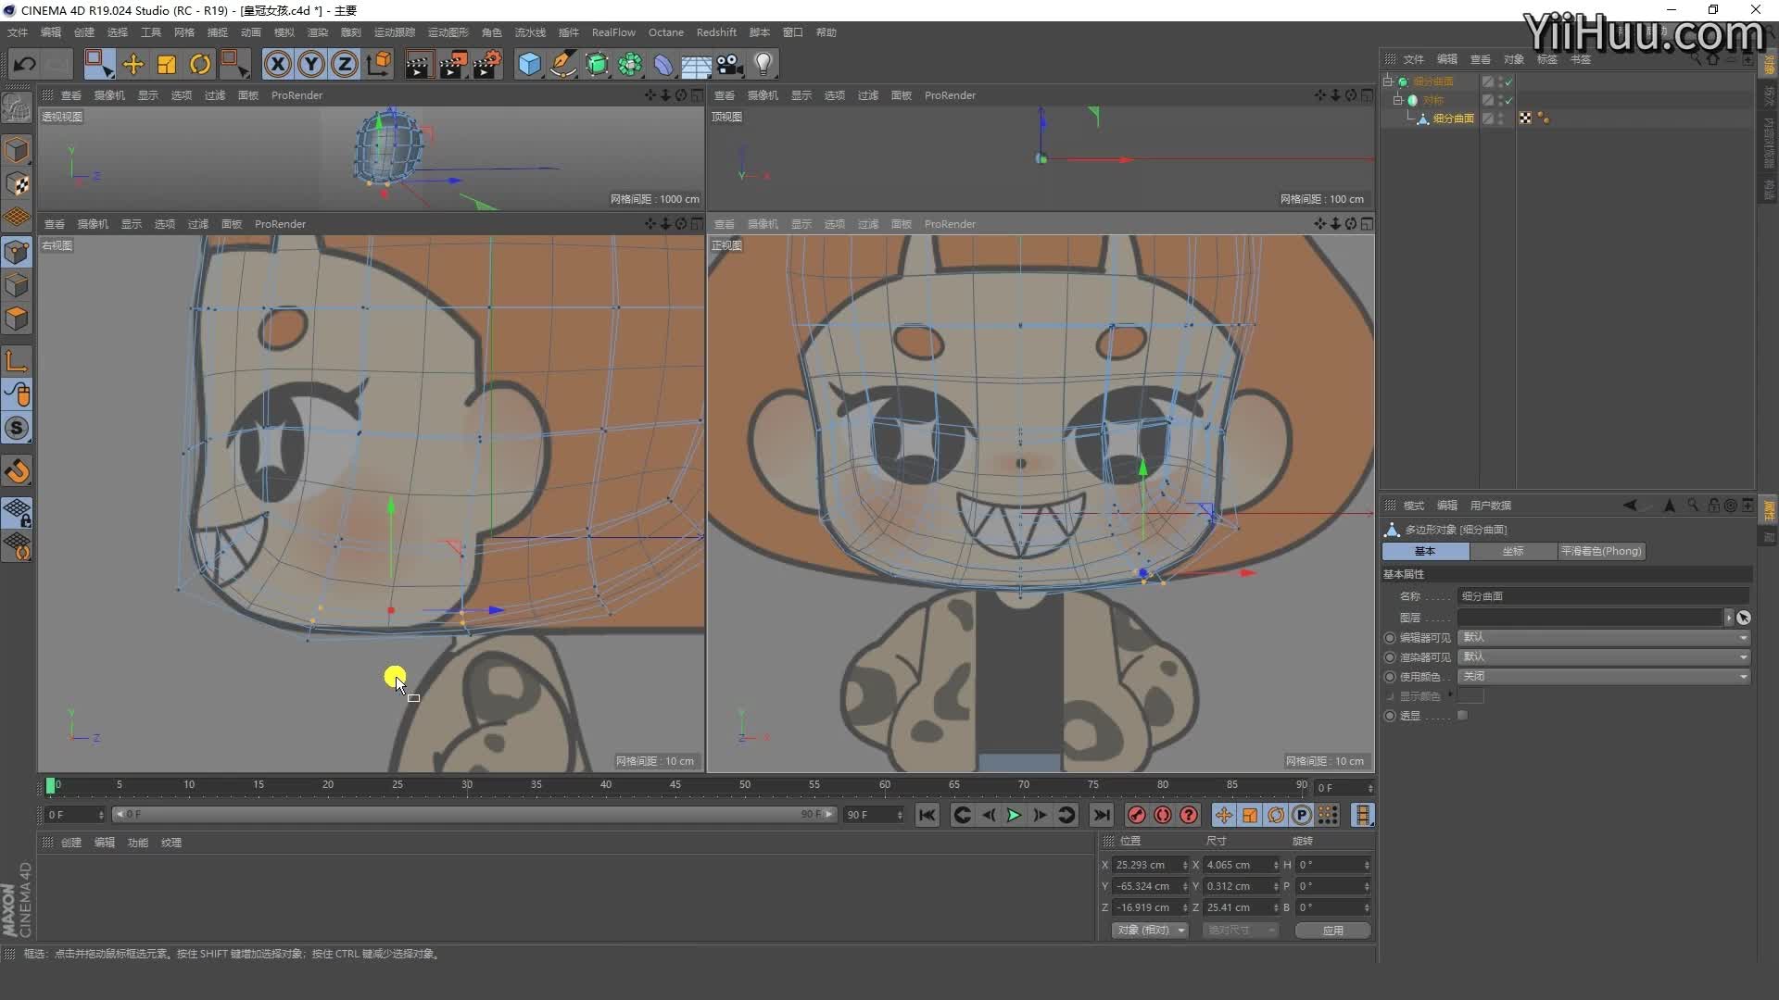This screenshot has width=1779, height=1000.
Task: Toggle the 透显 checkbox
Action: point(1462,715)
